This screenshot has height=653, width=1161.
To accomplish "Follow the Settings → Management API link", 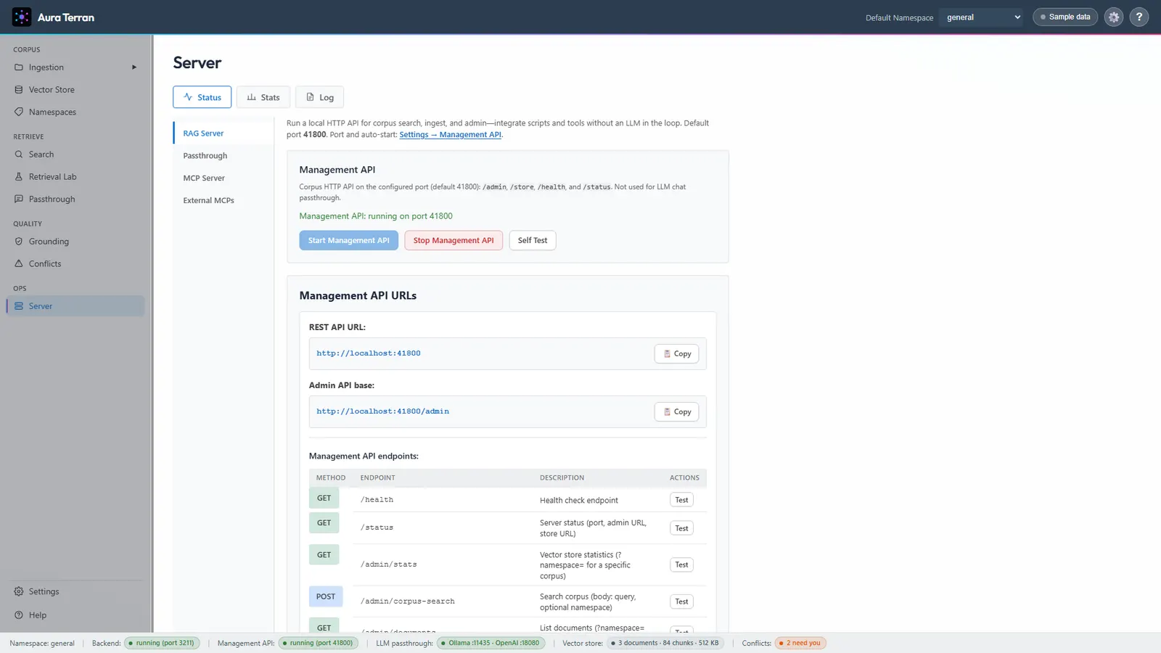I will pos(450,135).
